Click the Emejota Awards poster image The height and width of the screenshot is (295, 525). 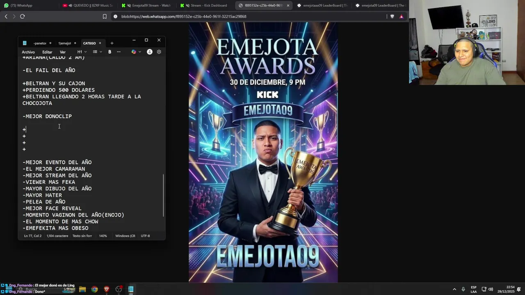tap(263, 152)
